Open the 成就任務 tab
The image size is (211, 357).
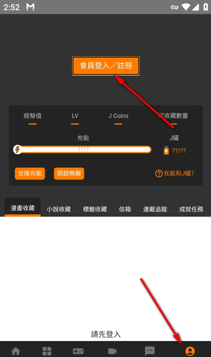(x=191, y=209)
